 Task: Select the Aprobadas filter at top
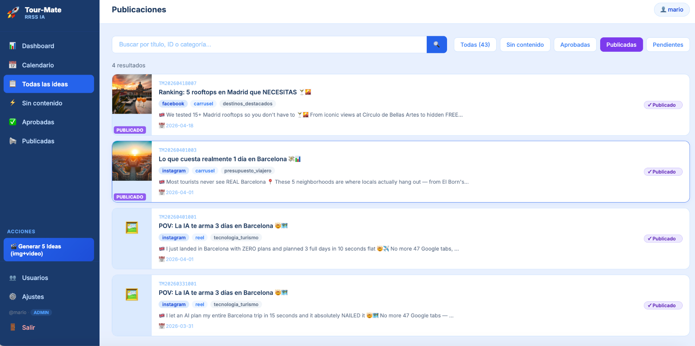click(x=575, y=45)
